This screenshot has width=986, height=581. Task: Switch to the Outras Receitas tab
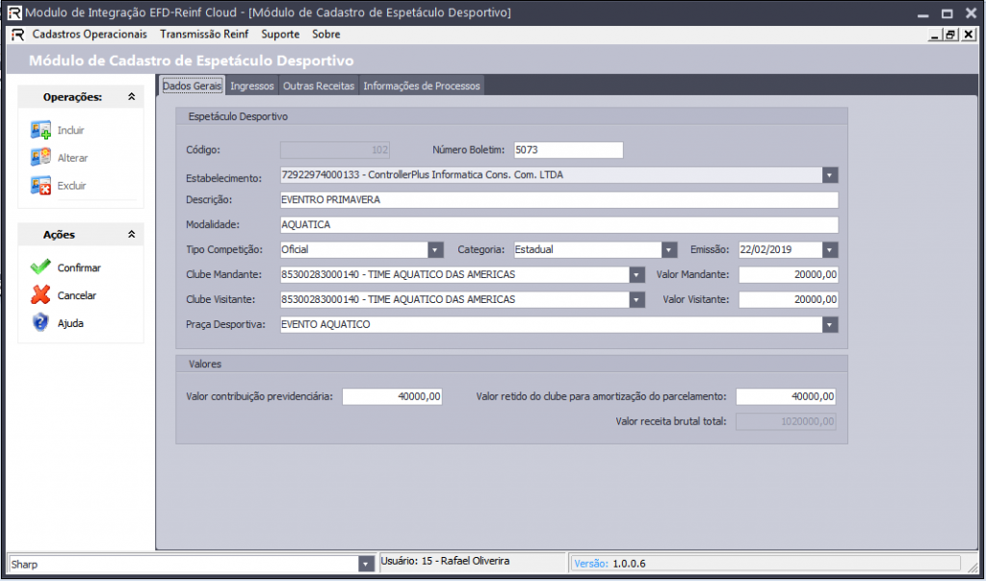point(319,86)
